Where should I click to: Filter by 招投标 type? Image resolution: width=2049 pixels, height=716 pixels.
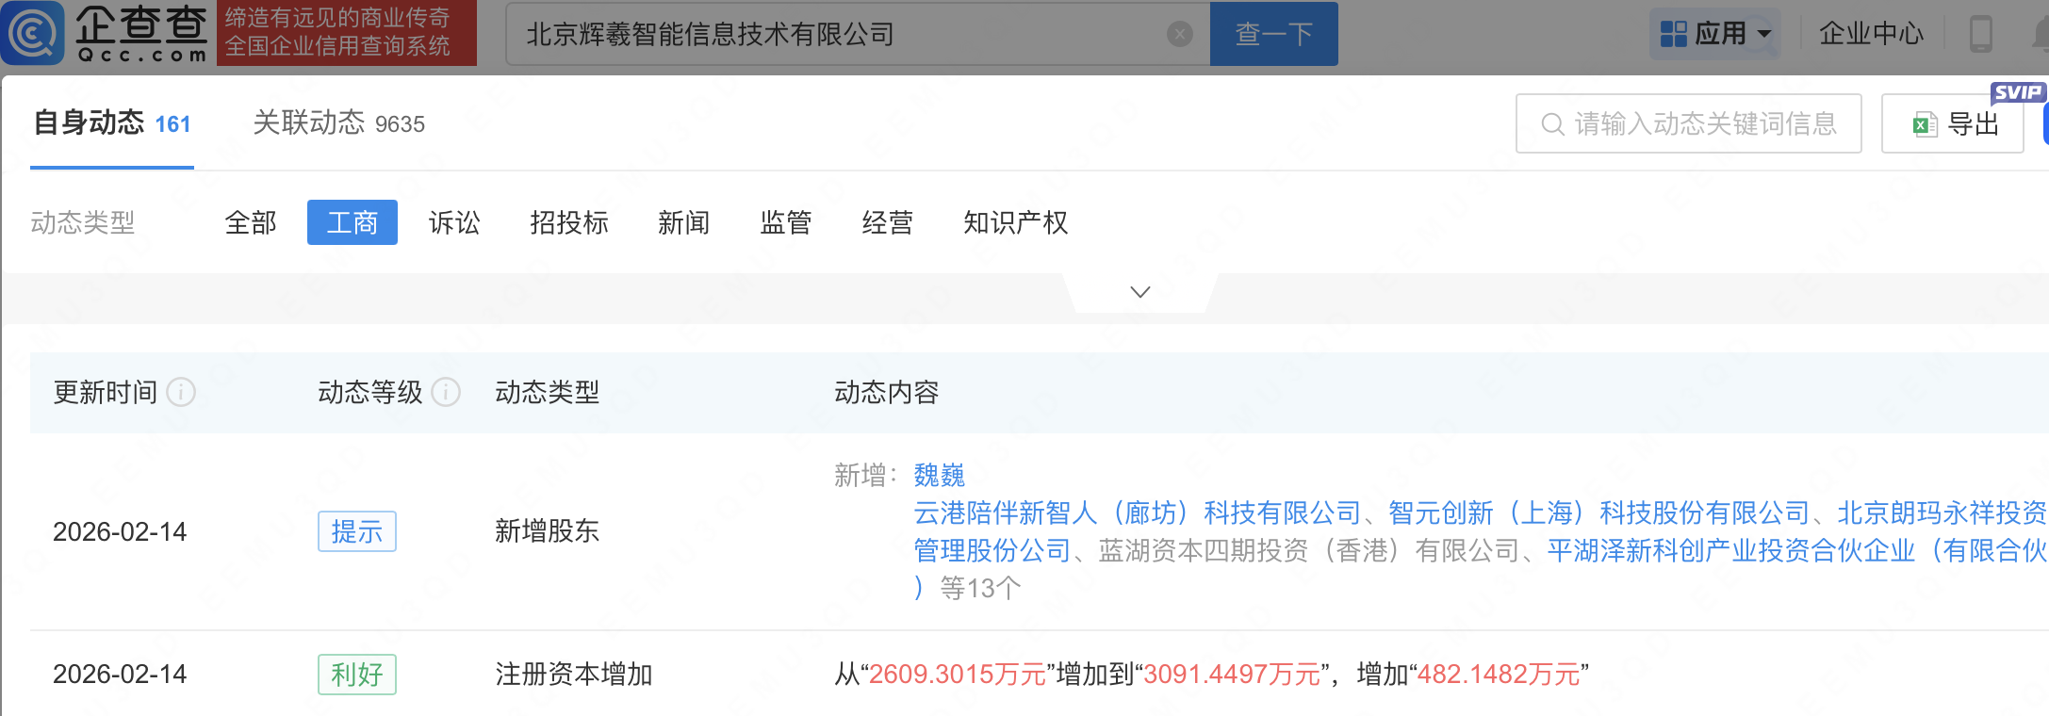[x=568, y=223]
